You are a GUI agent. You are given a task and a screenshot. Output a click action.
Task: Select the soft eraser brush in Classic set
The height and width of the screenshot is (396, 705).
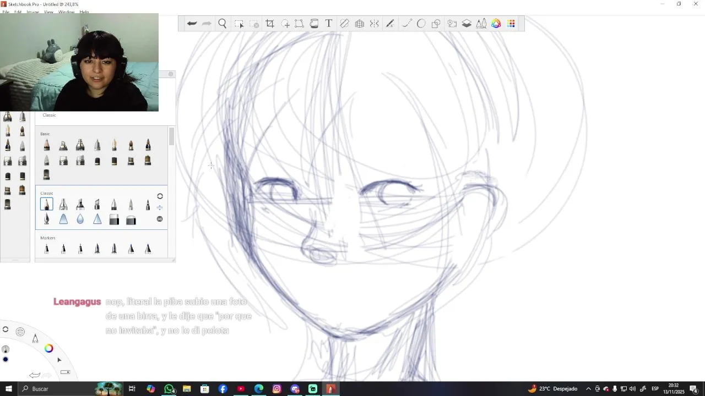[131, 220]
